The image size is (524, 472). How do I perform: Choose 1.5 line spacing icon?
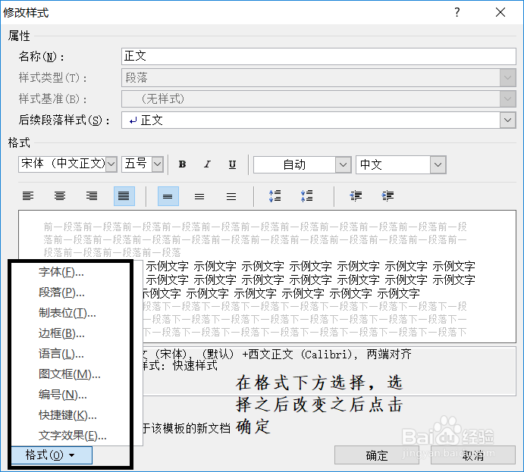[199, 196]
